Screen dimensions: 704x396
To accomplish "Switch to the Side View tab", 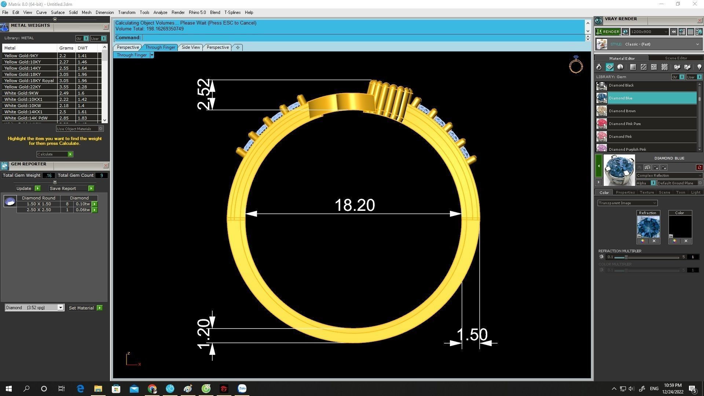I will pos(191,47).
